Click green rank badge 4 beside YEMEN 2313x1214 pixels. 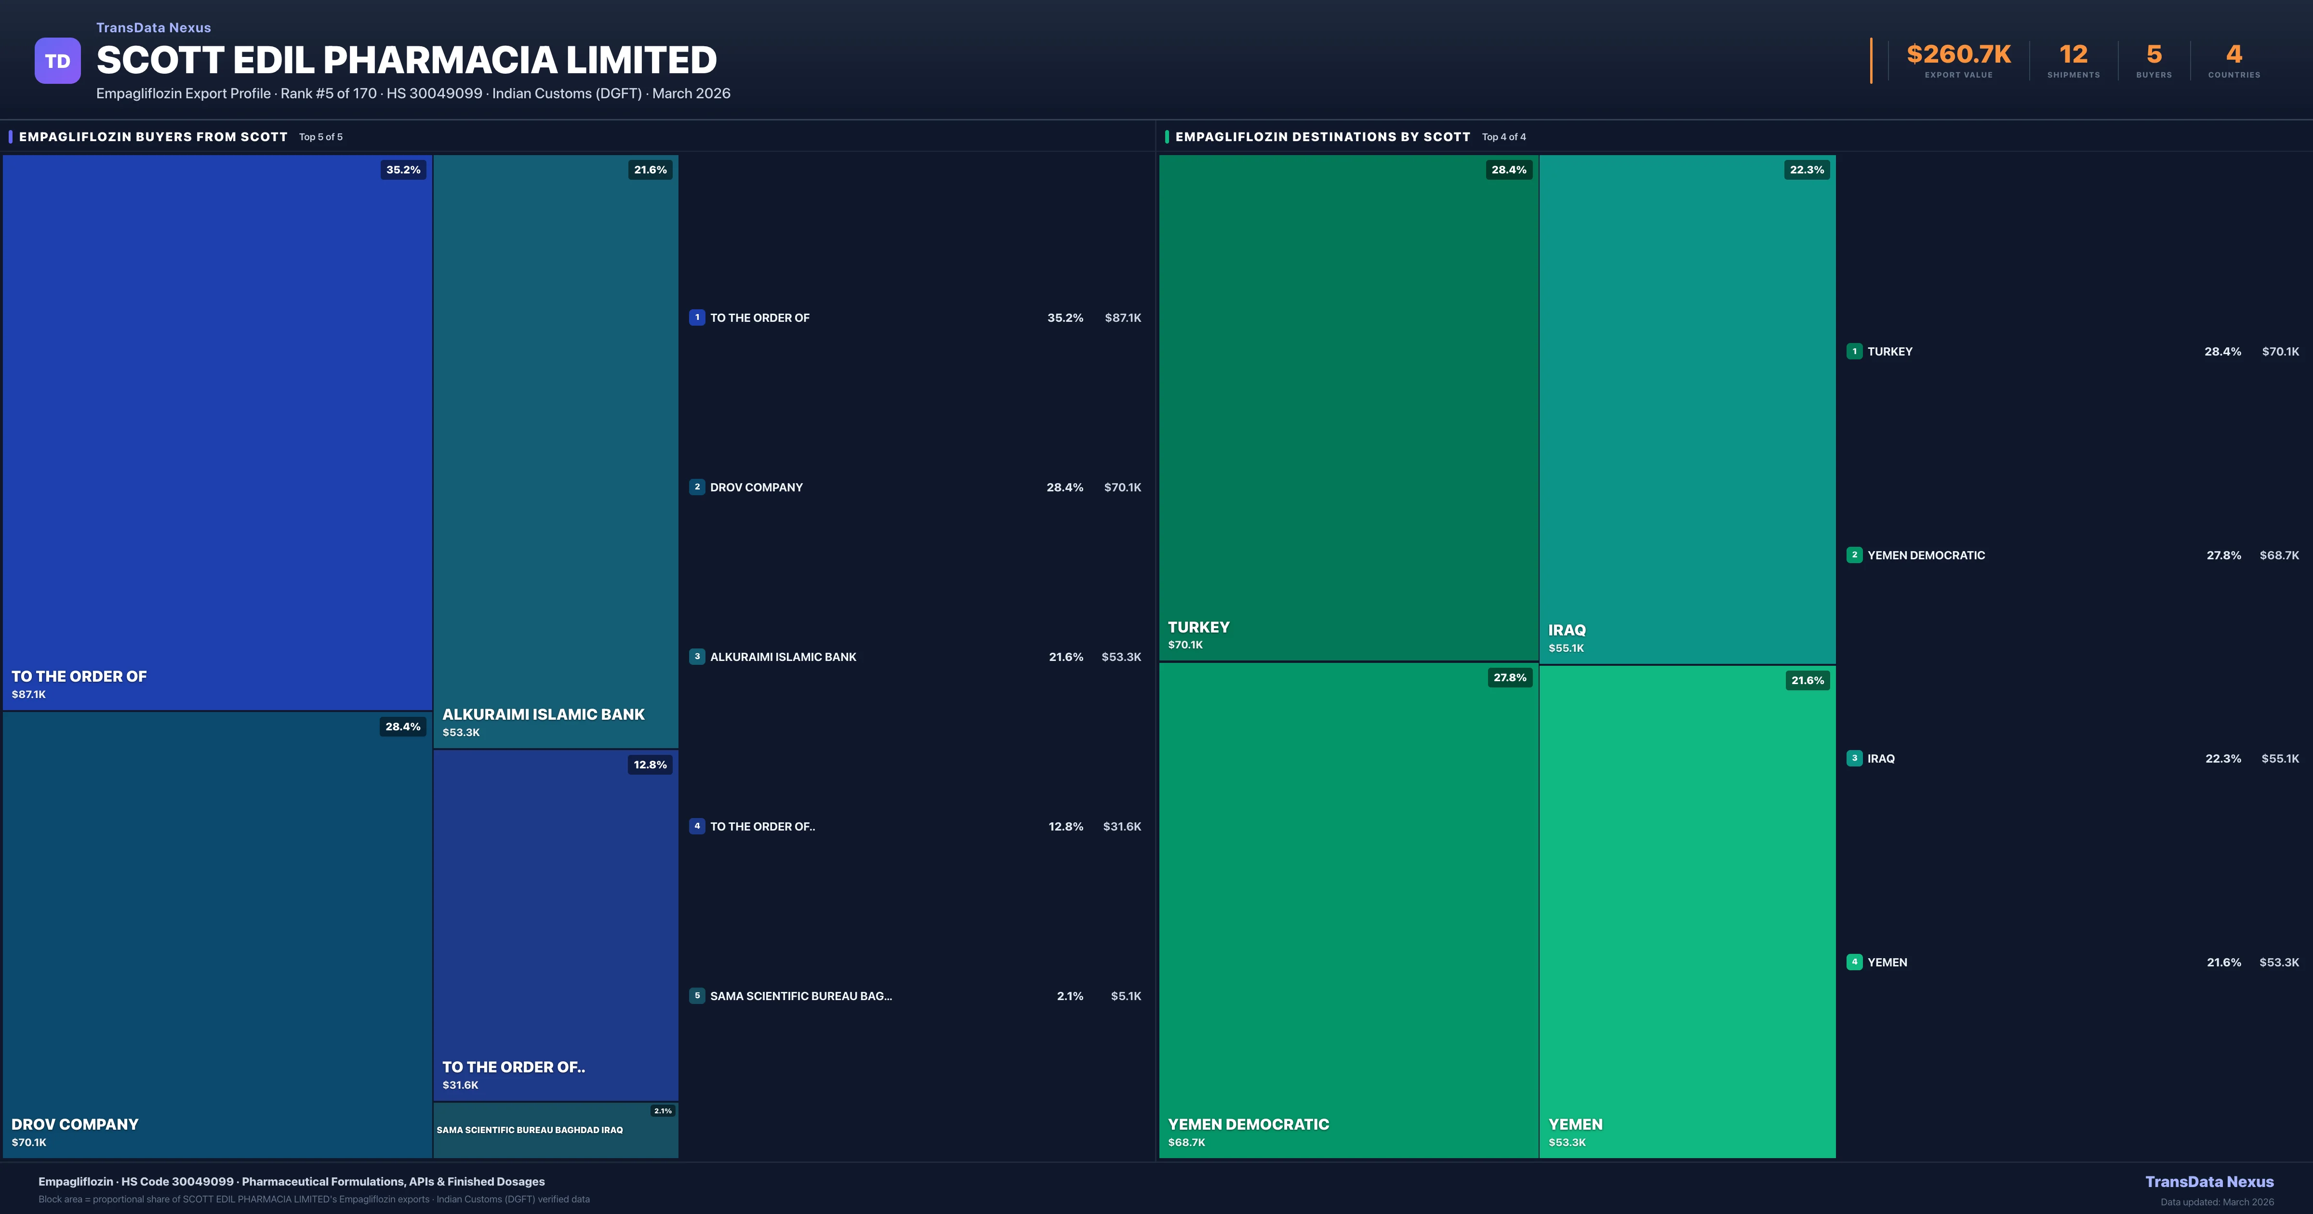coord(1854,962)
